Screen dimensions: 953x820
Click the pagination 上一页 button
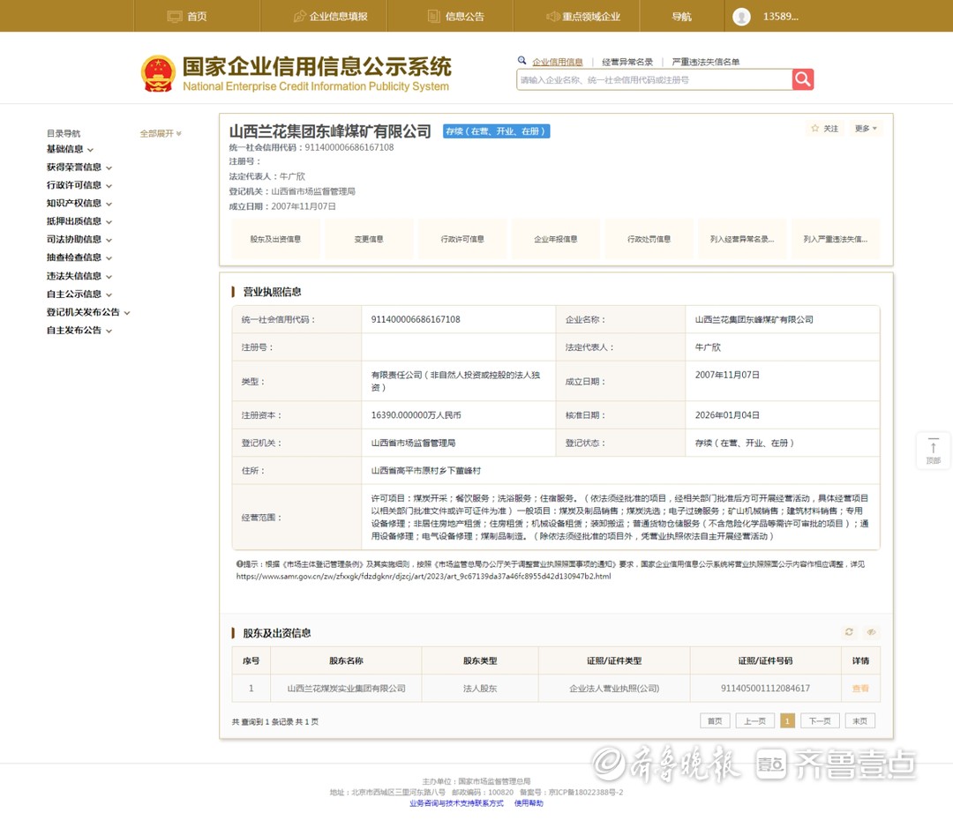(754, 721)
